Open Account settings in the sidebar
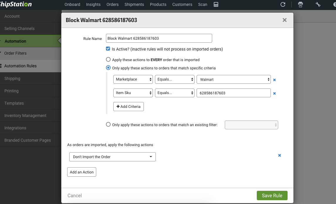This screenshot has width=336, height=204. click(x=31, y=16)
